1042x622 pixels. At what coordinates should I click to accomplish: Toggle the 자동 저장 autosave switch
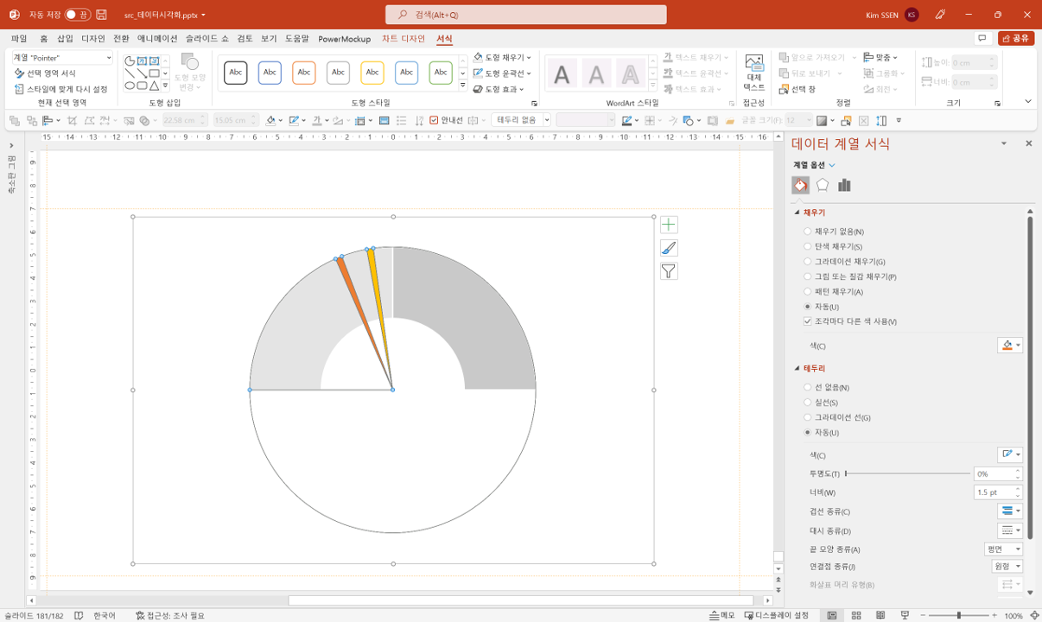(x=77, y=15)
